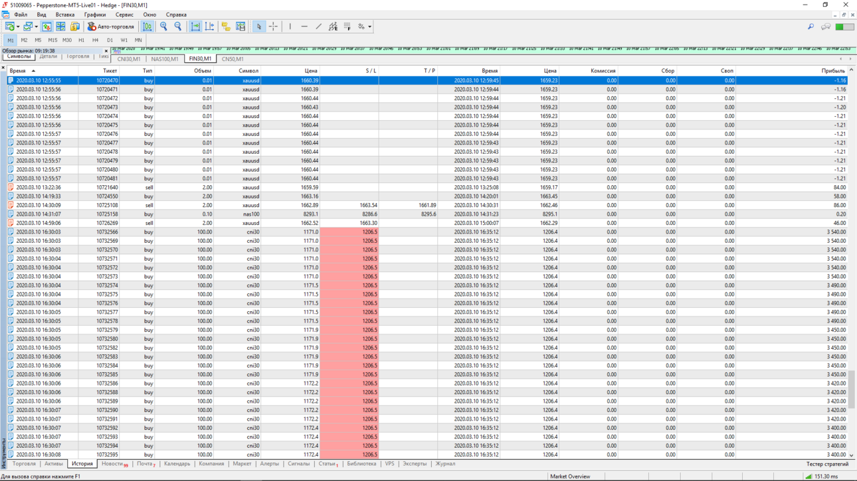Image resolution: width=857 pixels, height=481 pixels.
Task: Select the M30 timeframe
Action: (67, 40)
